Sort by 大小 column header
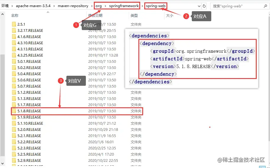The width and height of the screenshot is (270, 168). pyautogui.click(x=170, y=16)
